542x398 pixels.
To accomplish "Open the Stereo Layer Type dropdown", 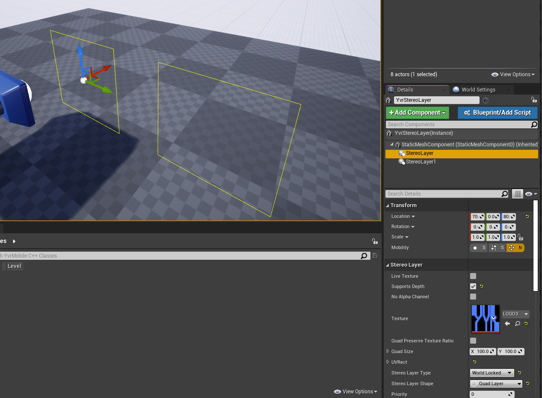I will pyautogui.click(x=492, y=373).
